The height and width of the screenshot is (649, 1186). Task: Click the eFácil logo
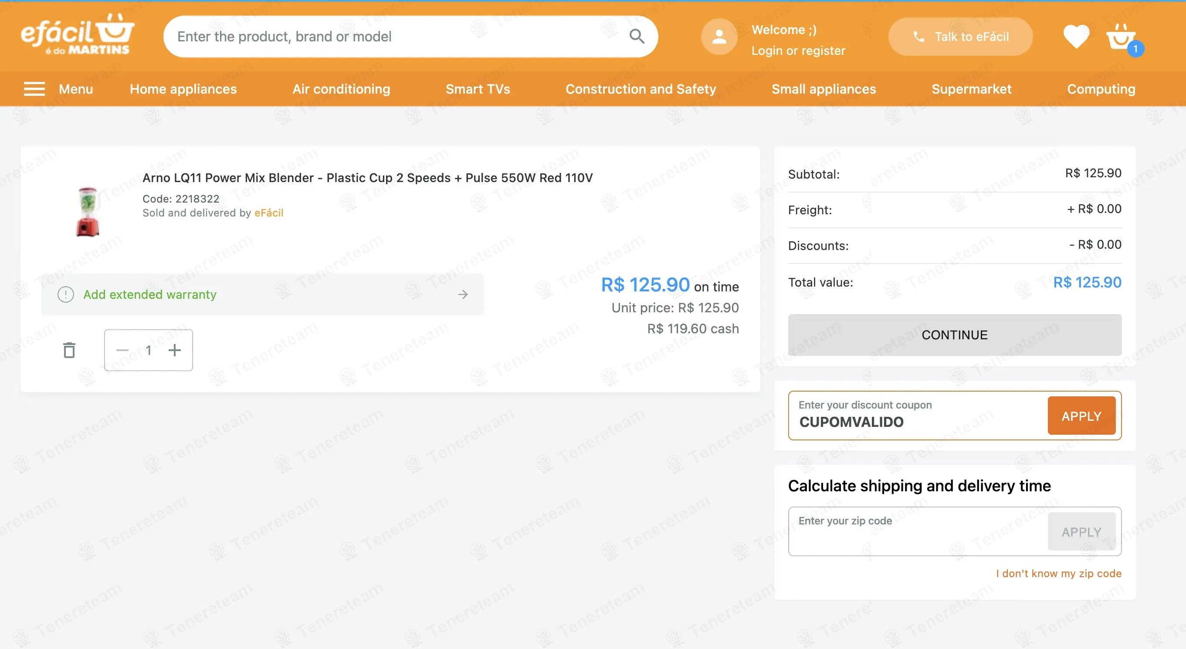point(78,35)
